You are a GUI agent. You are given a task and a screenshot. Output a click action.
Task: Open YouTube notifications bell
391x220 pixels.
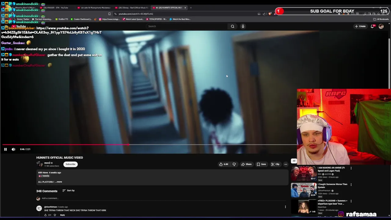(372, 26)
